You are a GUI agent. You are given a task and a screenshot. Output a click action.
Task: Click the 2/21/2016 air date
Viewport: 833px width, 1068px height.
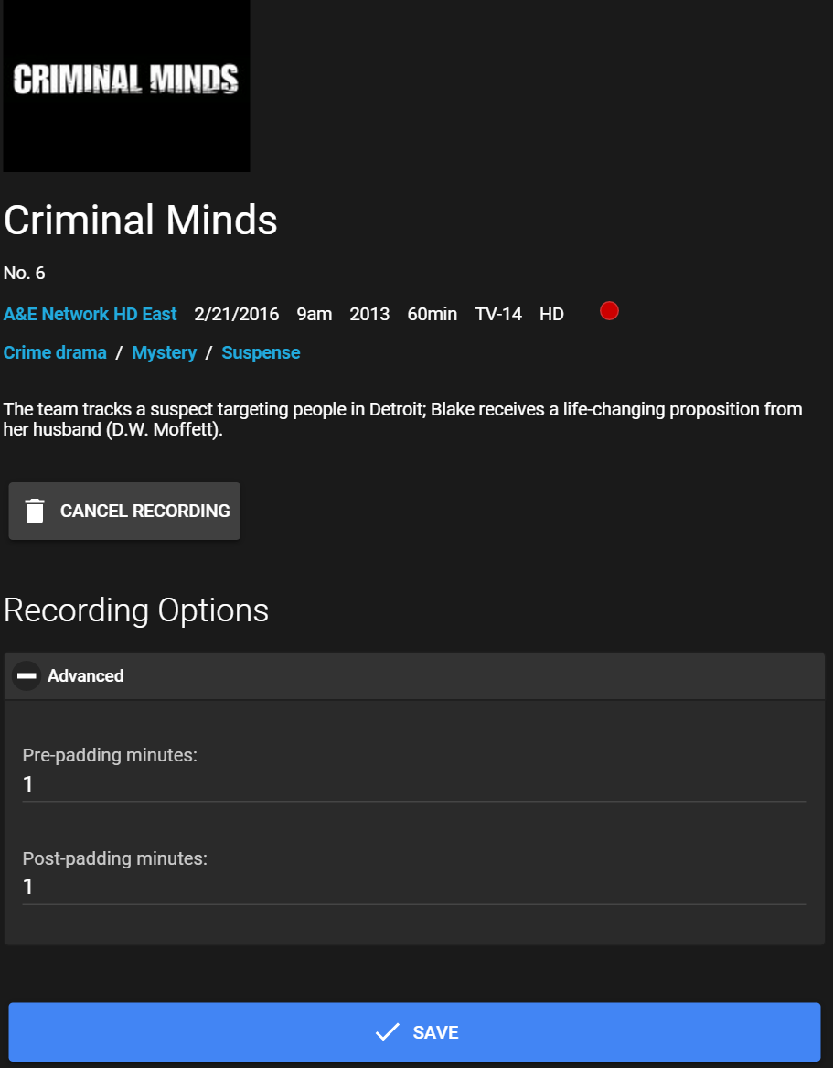click(x=237, y=315)
